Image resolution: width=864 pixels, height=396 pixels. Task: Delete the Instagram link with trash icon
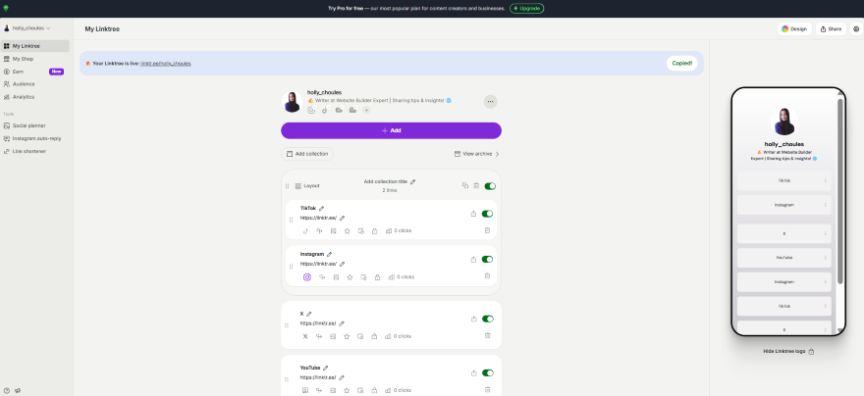click(x=487, y=276)
